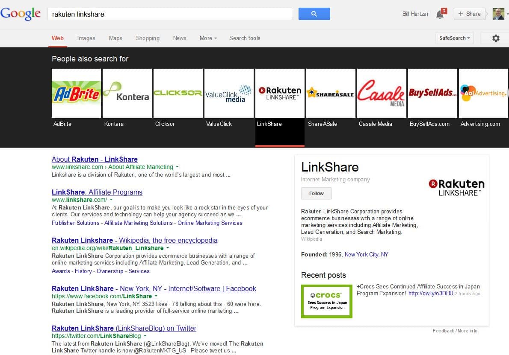This screenshot has height=355, width=509.
Task: Open dropdown arrow beside Wikipedia result URL
Action: pyautogui.click(x=168, y=248)
